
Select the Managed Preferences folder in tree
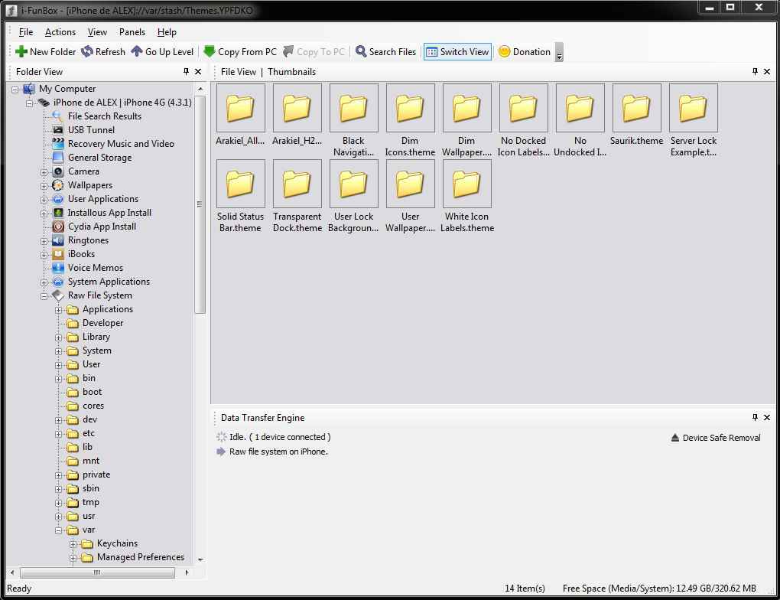[x=140, y=557]
